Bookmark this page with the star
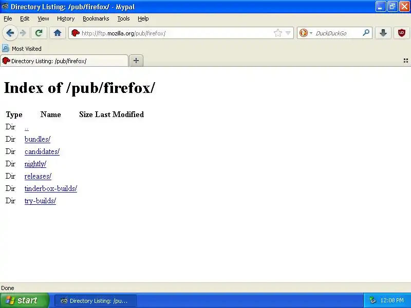Image resolution: width=411 pixels, height=308 pixels. click(x=278, y=33)
